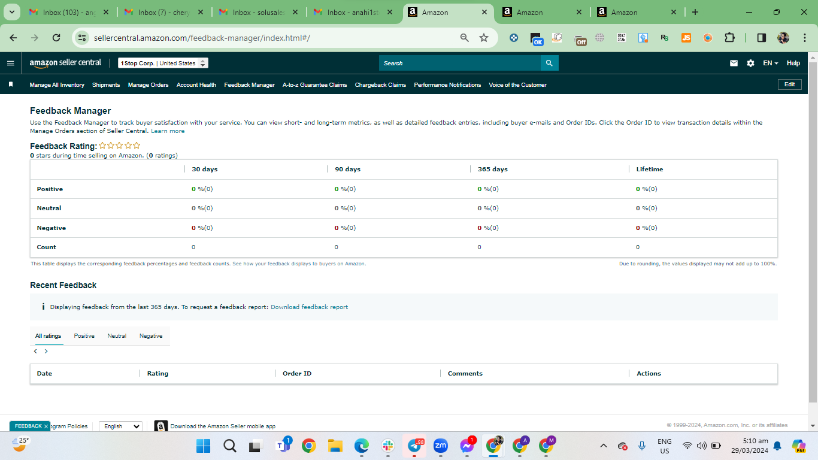This screenshot has width=818, height=460.
Task: Click the Help link in the header
Action: [x=793, y=63]
